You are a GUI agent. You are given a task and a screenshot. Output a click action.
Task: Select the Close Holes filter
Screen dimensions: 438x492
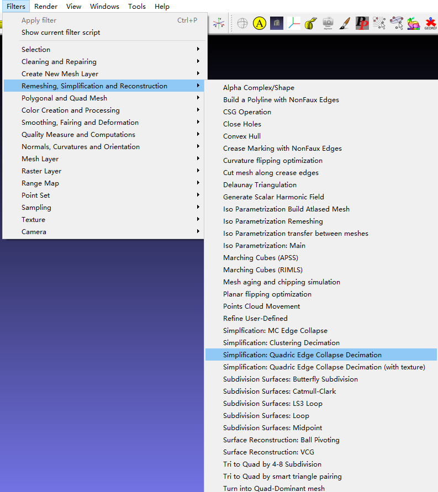coord(321,124)
